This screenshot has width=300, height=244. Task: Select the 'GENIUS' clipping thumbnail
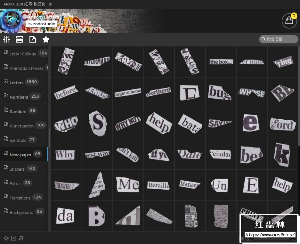tap(97, 93)
